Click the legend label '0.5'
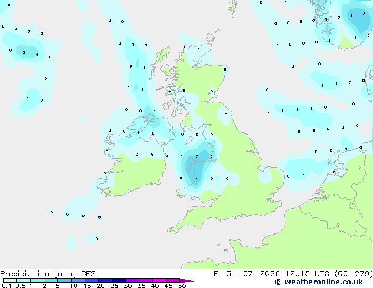Viewport: 373px width, 288px height. 21,286
